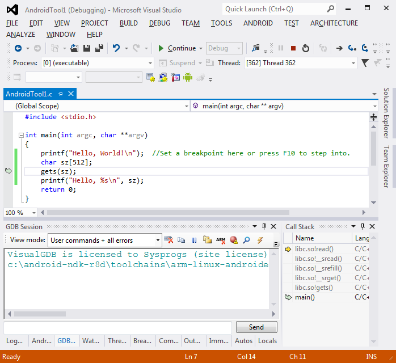
Task: Open the Thread selection dropdown
Action: 353,63
